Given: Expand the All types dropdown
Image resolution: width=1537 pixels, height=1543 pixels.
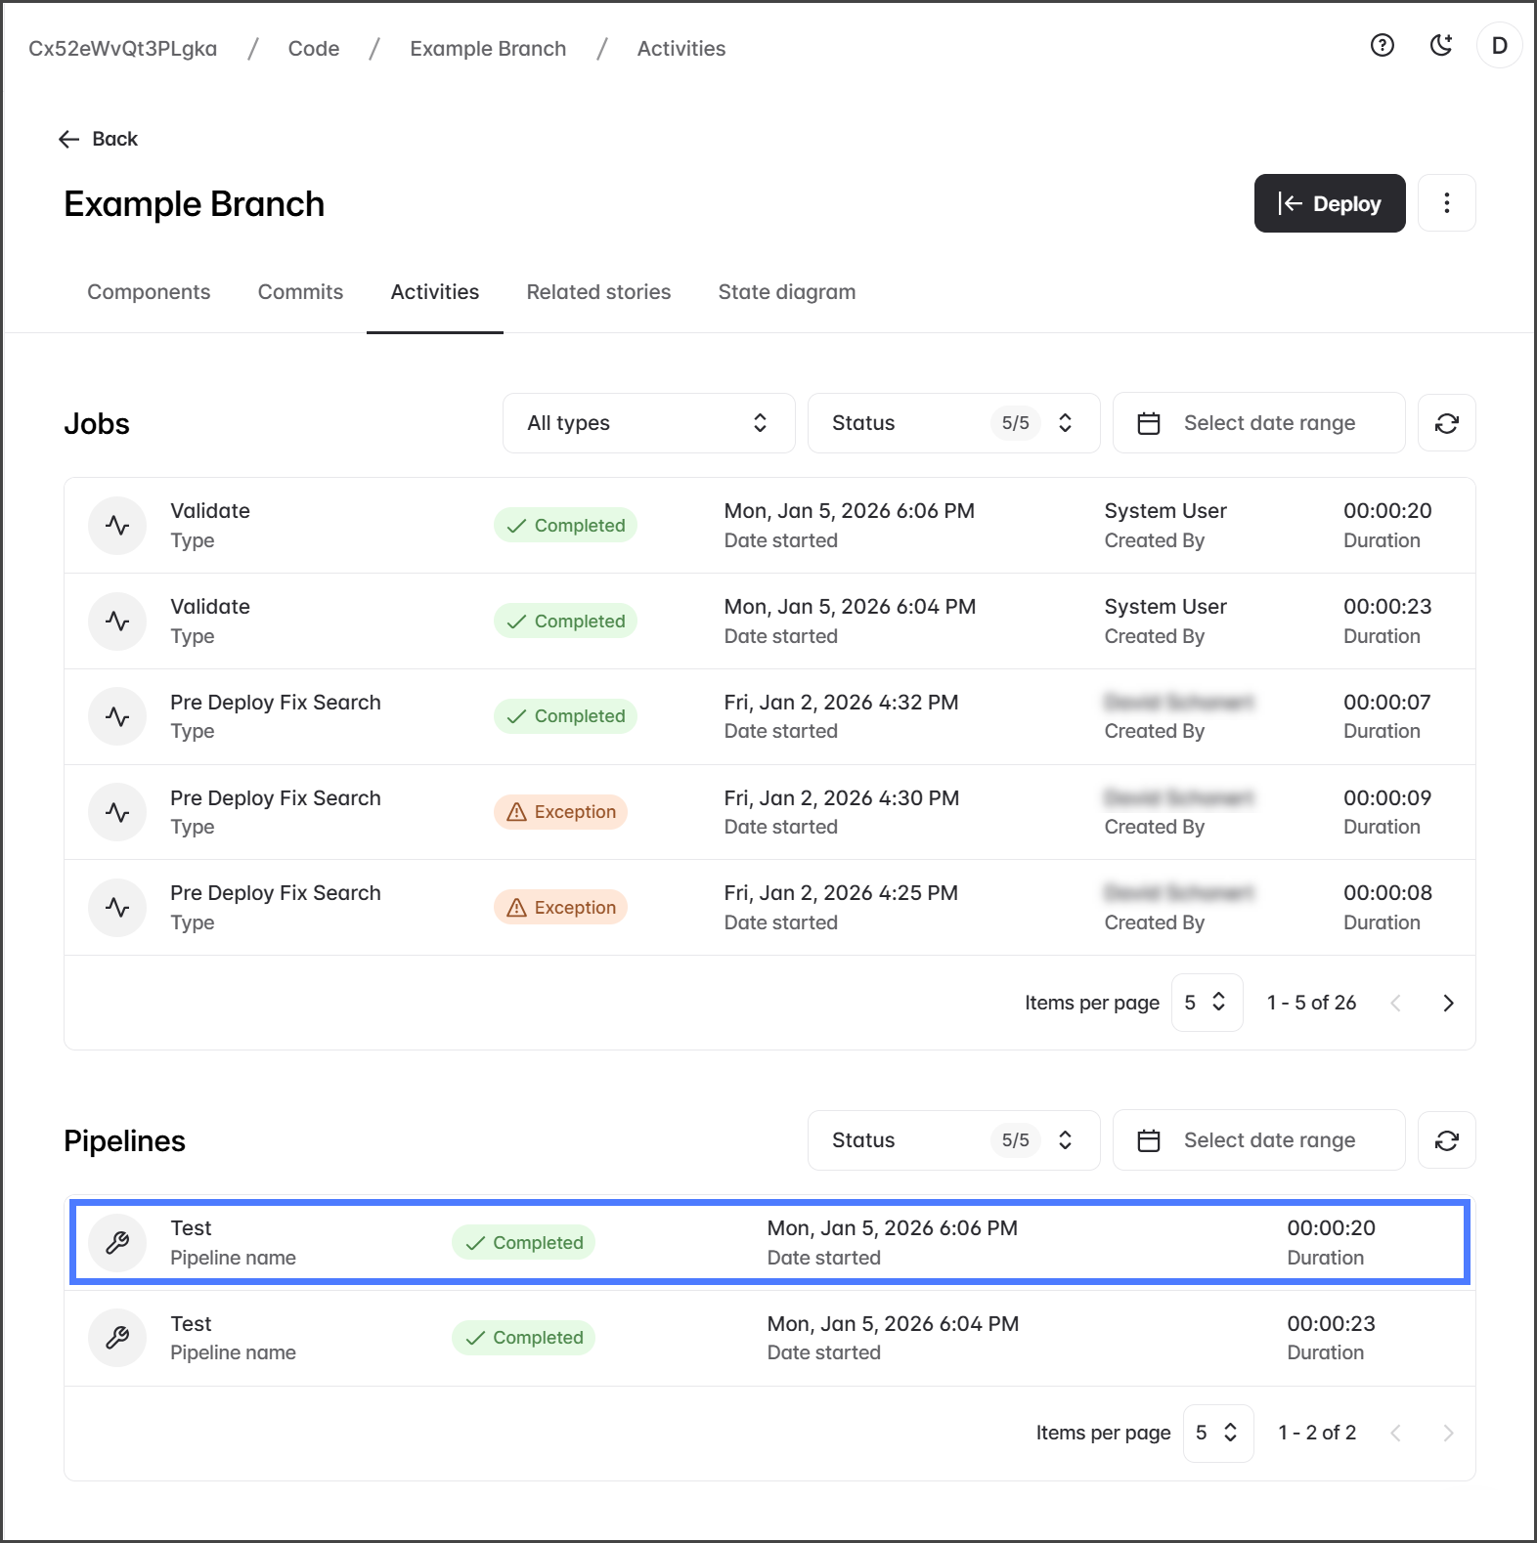Looking at the screenshot, I should [x=648, y=423].
